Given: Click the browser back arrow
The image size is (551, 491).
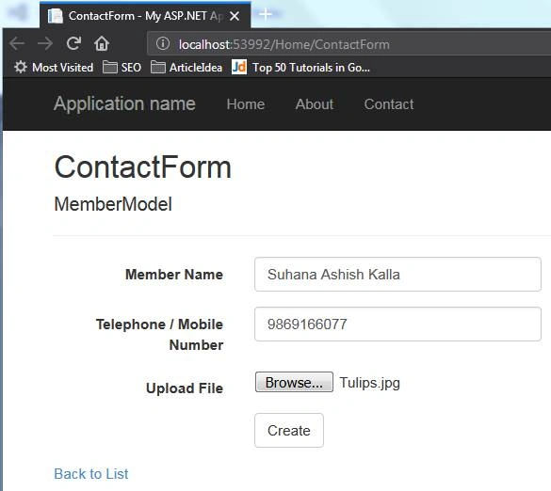Looking at the screenshot, I should (17, 44).
